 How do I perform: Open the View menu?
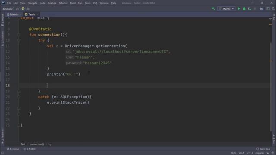point(22,3)
